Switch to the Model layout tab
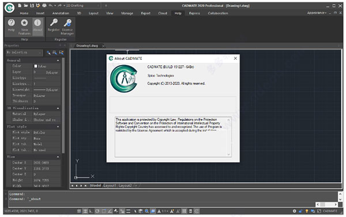Viewport: 346px width, 217px height. tap(95, 185)
